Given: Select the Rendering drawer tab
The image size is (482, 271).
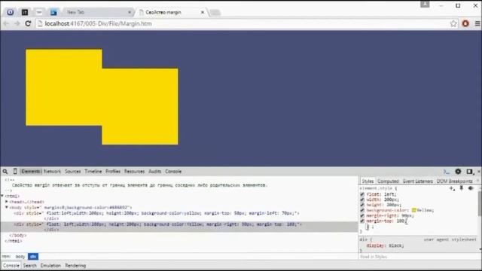Looking at the screenshot, I should [75, 266].
